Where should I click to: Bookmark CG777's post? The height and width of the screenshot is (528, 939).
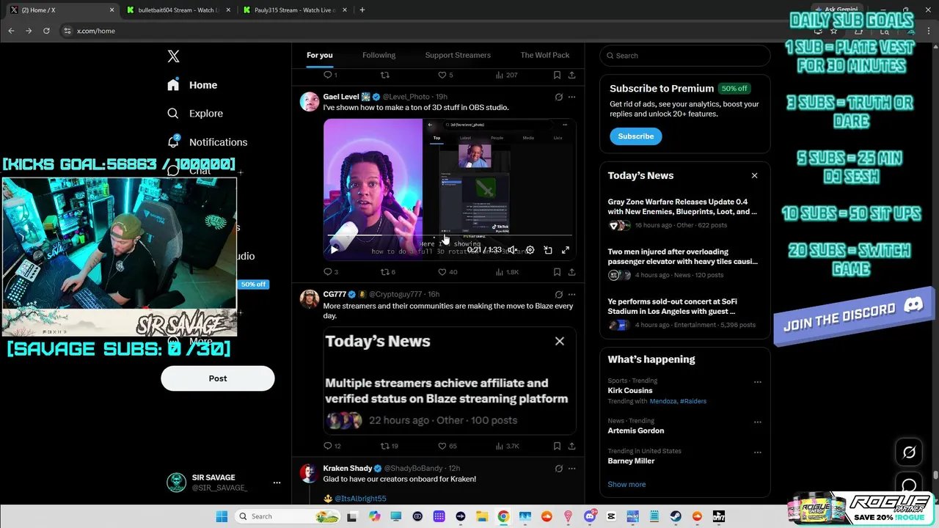click(557, 446)
